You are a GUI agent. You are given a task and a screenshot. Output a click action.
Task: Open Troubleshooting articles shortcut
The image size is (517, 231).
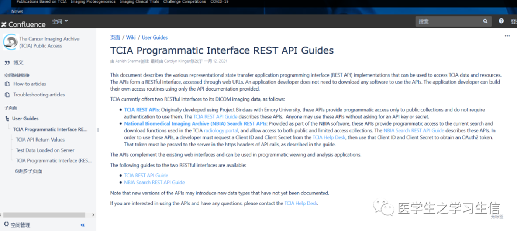point(39,95)
